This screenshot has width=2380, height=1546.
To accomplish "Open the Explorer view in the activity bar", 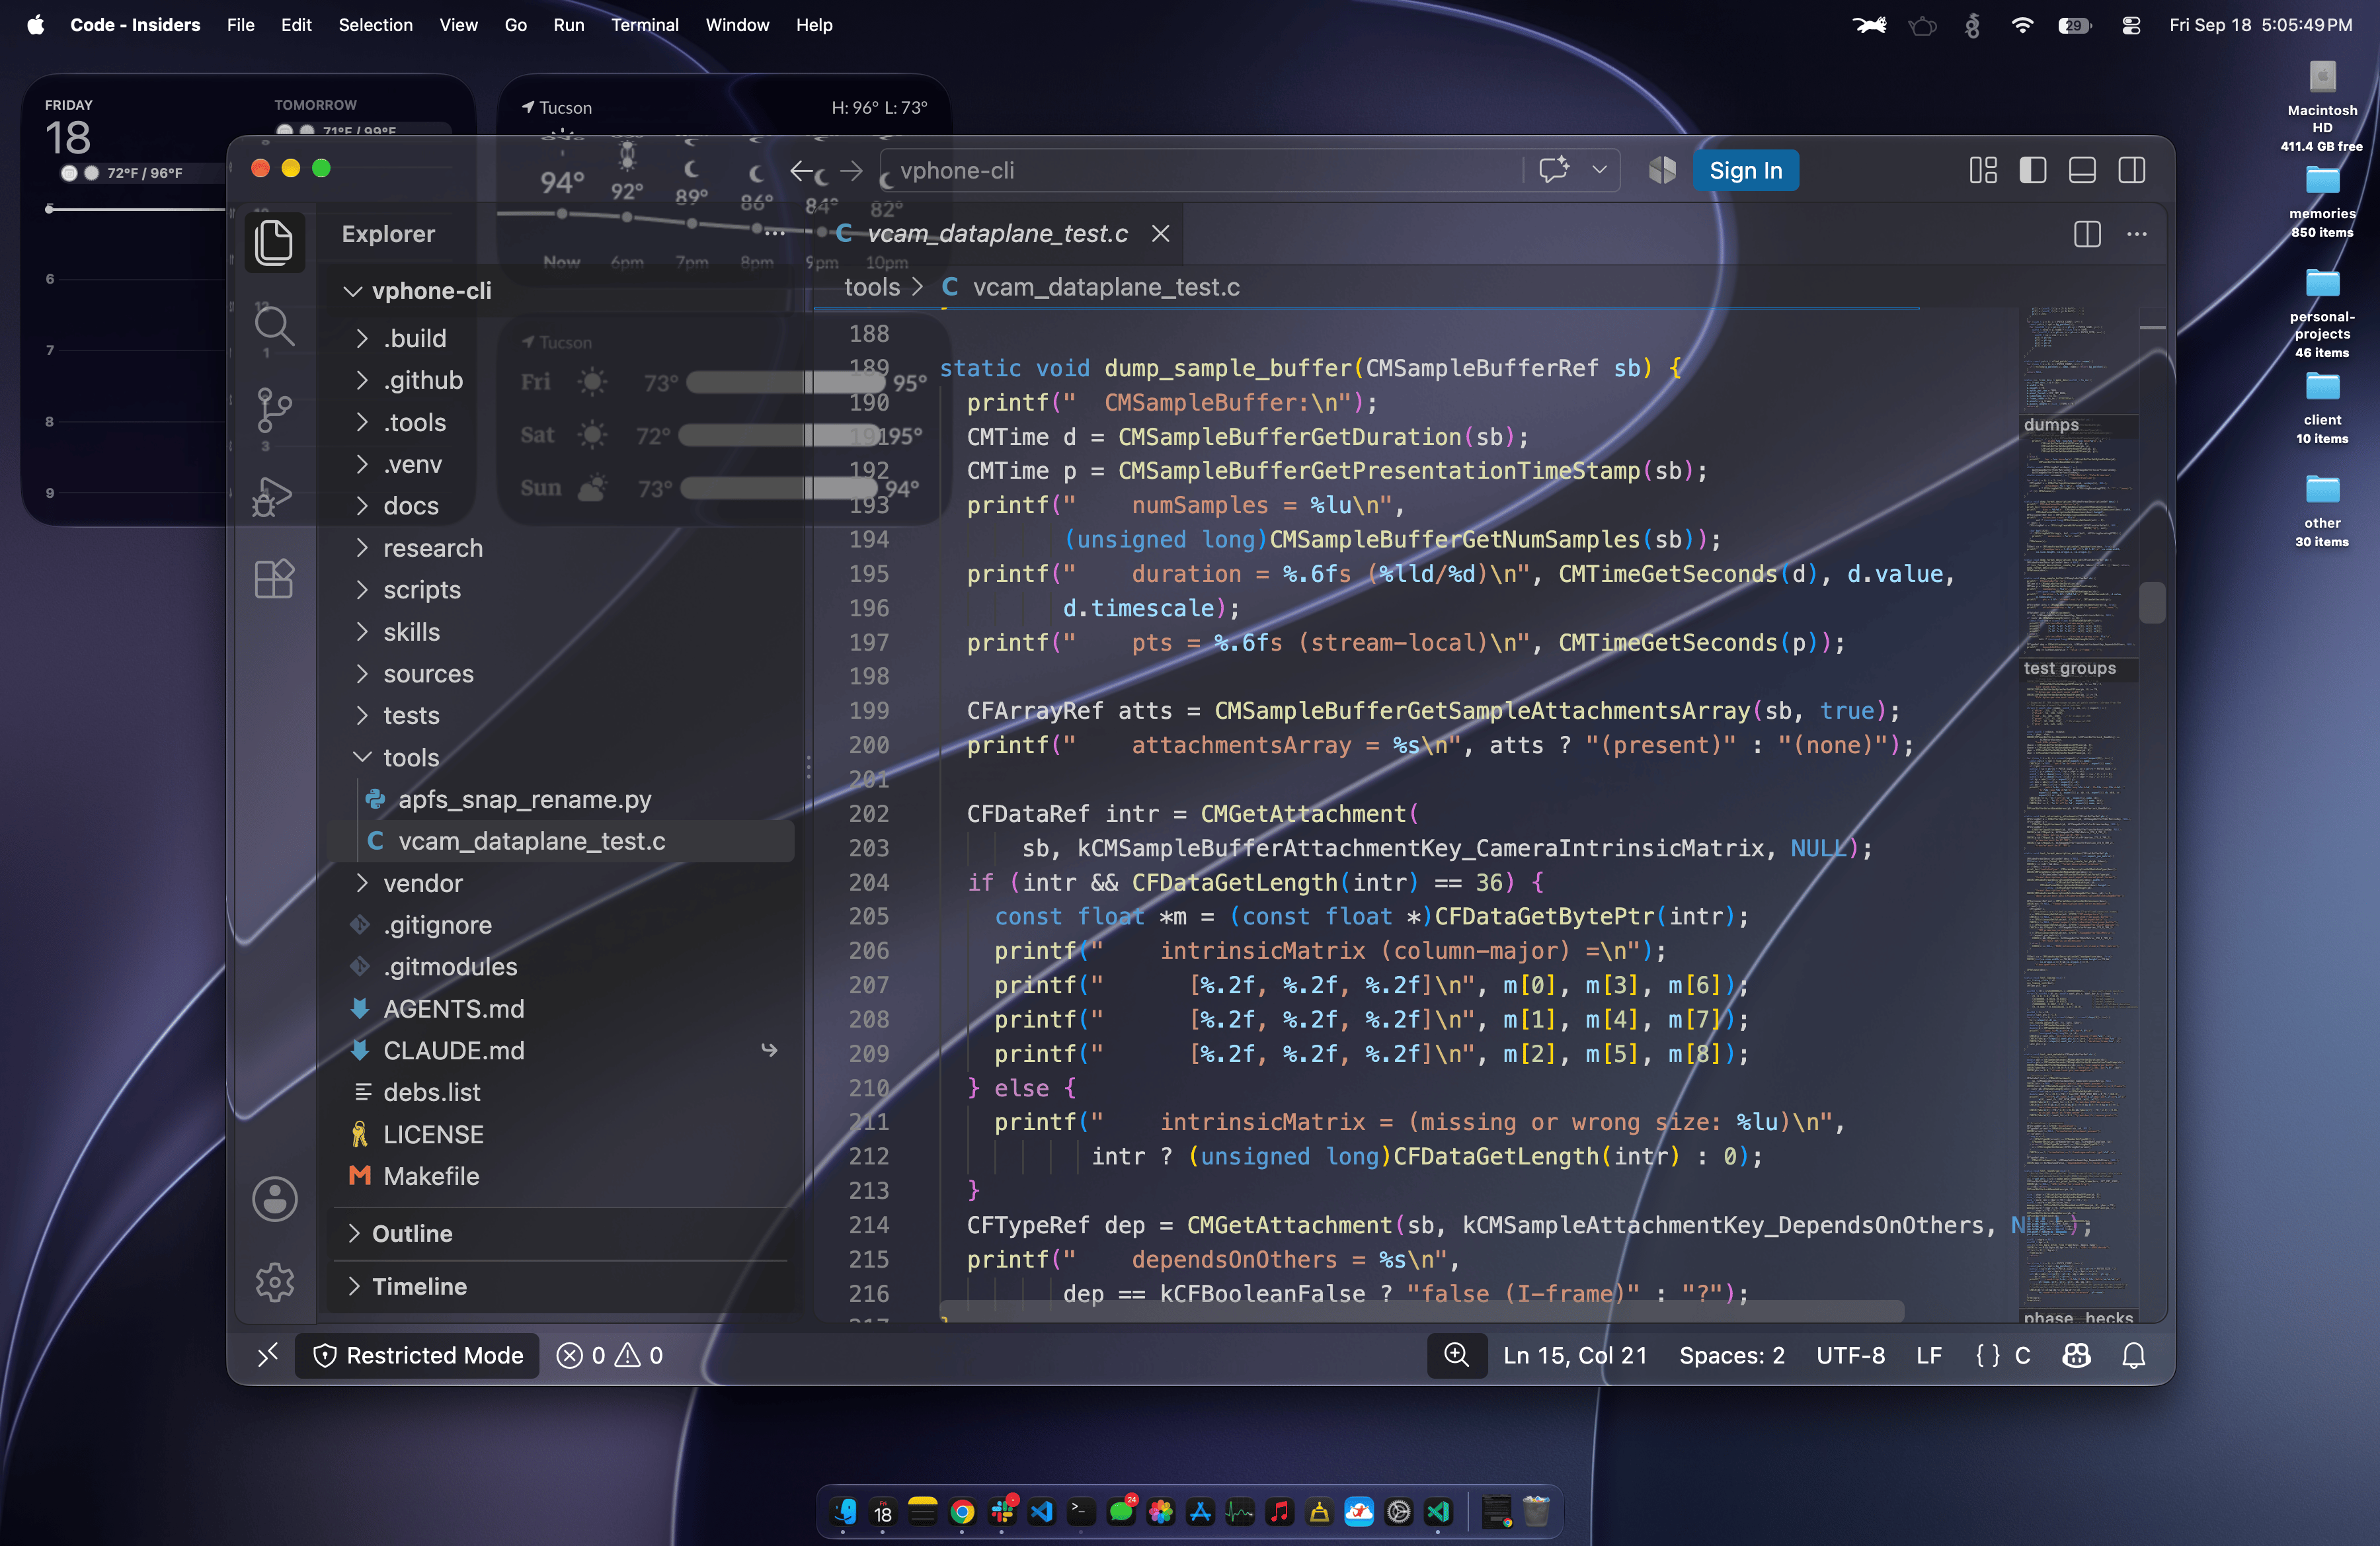I will click(274, 243).
